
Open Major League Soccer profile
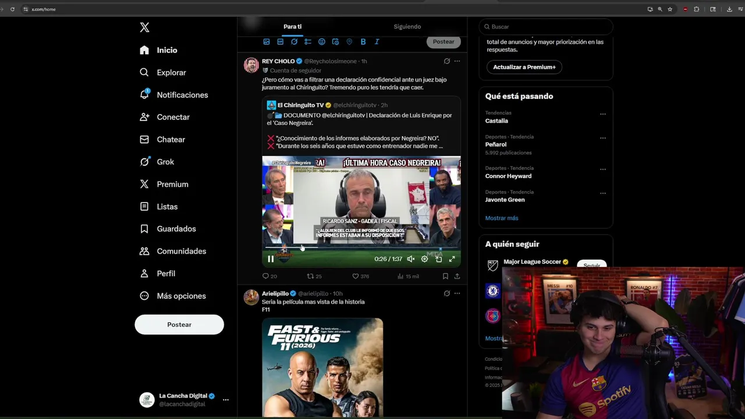point(532,262)
